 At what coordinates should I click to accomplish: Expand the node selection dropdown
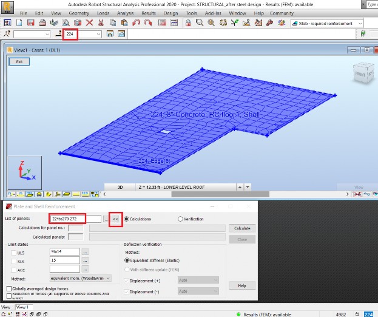pyautogui.click(x=47, y=34)
